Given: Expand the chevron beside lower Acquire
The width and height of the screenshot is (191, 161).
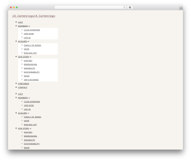Looking at the screenshot, I should (28, 113).
